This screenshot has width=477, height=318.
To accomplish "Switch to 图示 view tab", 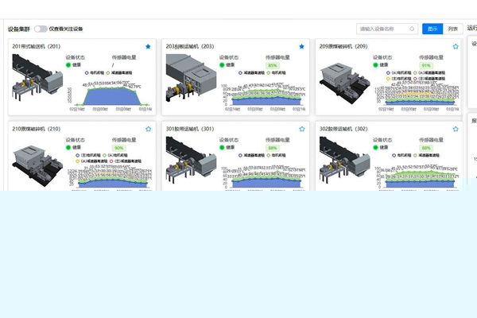I will [x=432, y=29].
